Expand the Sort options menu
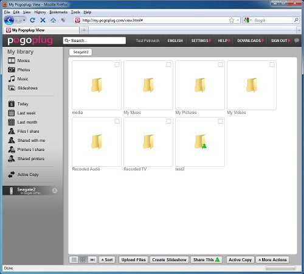This screenshot has height=274, width=304. tap(107, 260)
